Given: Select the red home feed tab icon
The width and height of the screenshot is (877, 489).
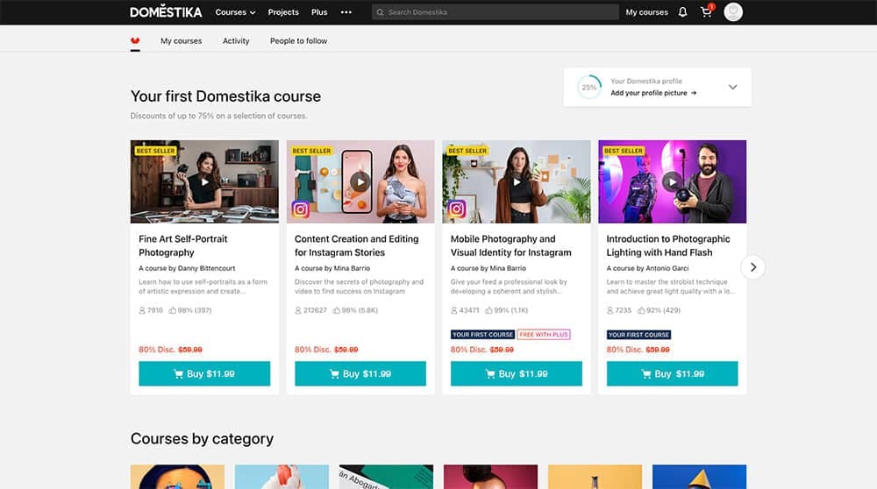Looking at the screenshot, I should (x=135, y=40).
